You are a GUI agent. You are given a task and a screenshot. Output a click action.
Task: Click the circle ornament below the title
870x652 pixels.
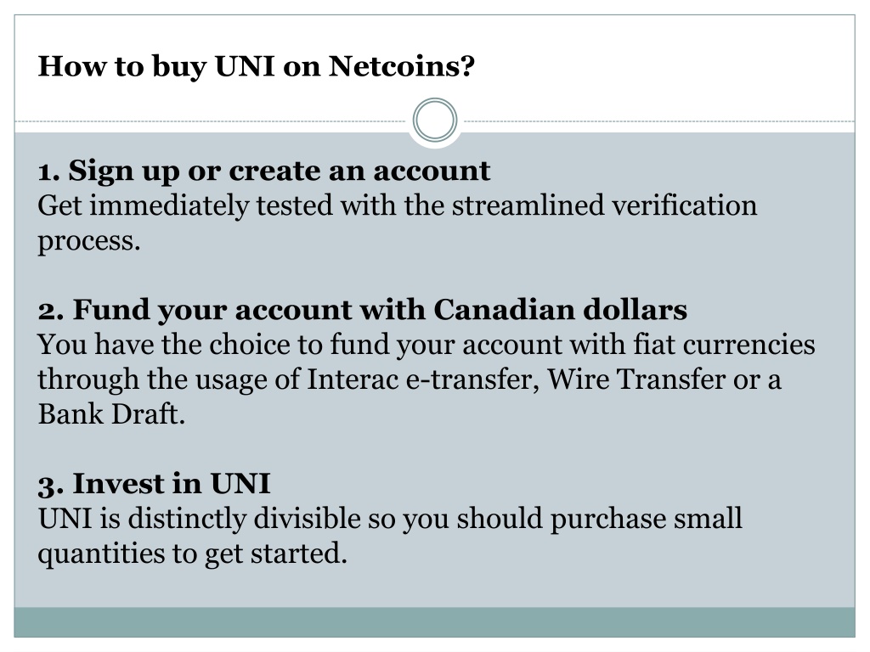pyautogui.click(x=435, y=120)
